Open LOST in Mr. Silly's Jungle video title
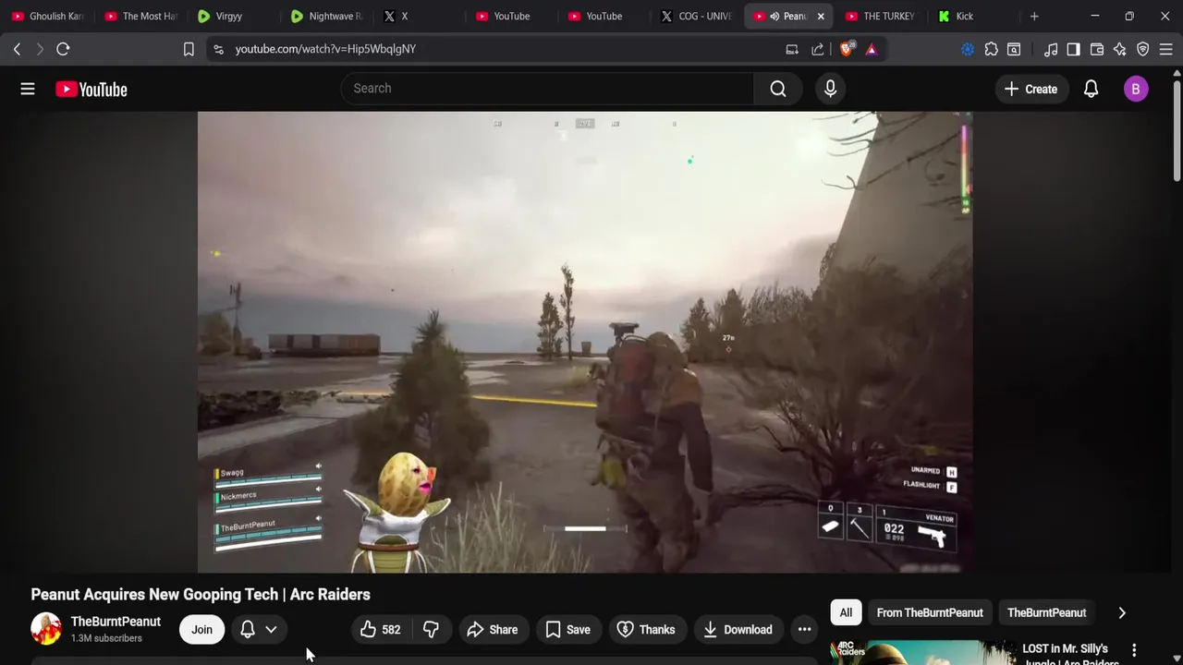The height and width of the screenshot is (665, 1183). (x=1070, y=655)
